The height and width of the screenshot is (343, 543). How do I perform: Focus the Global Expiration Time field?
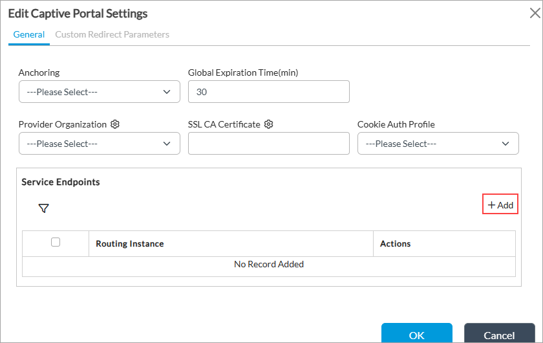(x=269, y=91)
